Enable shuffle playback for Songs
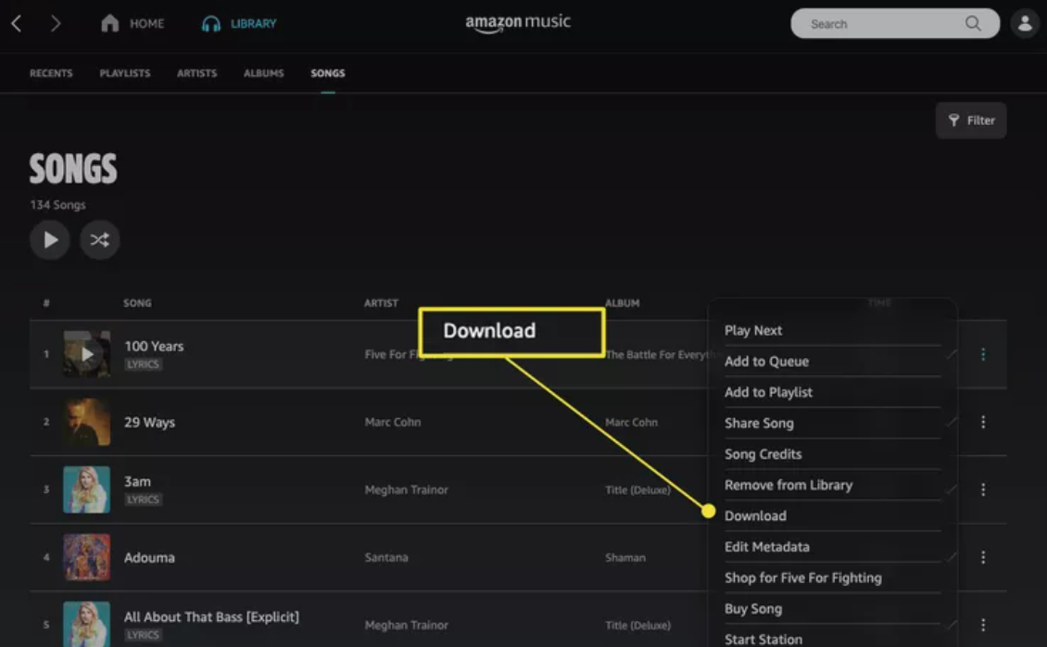Screen dimensions: 1047x647 click(x=99, y=239)
